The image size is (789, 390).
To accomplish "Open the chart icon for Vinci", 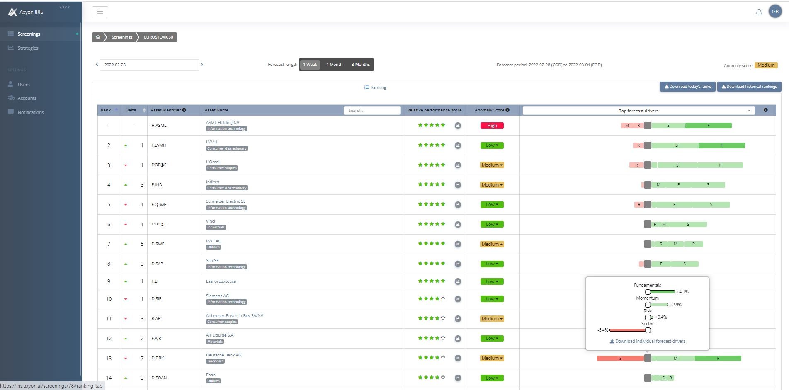I will (458, 224).
